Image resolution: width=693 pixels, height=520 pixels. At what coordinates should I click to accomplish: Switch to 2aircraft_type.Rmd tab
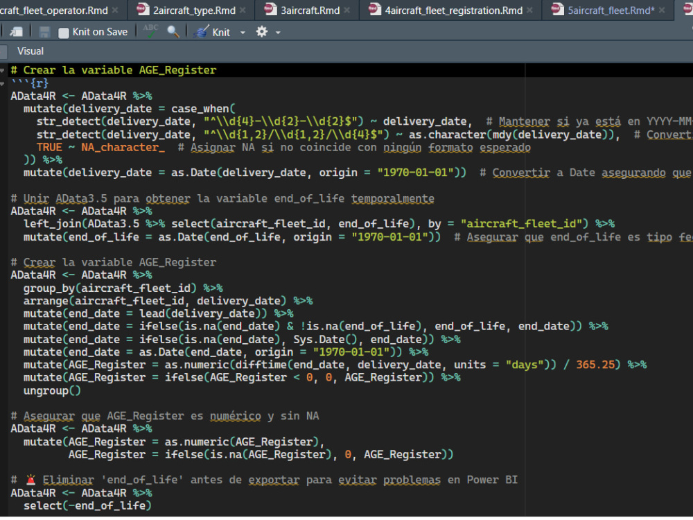pyautogui.click(x=194, y=10)
